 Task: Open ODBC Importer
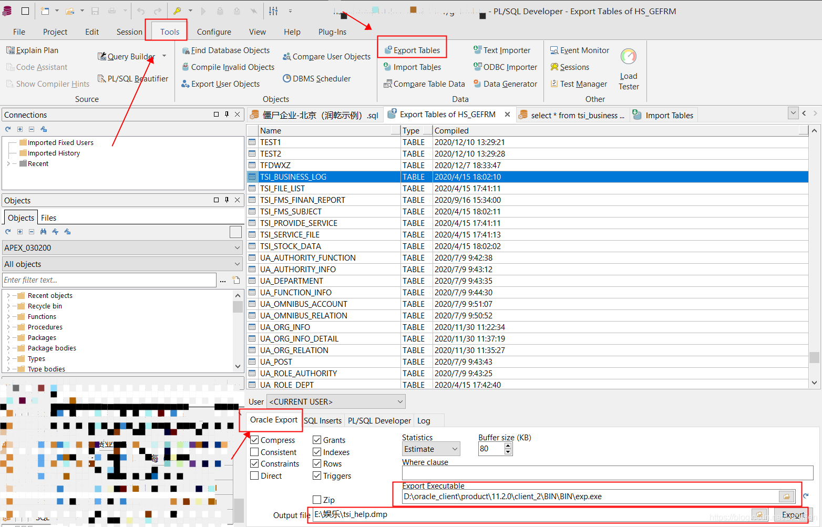pos(505,67)
